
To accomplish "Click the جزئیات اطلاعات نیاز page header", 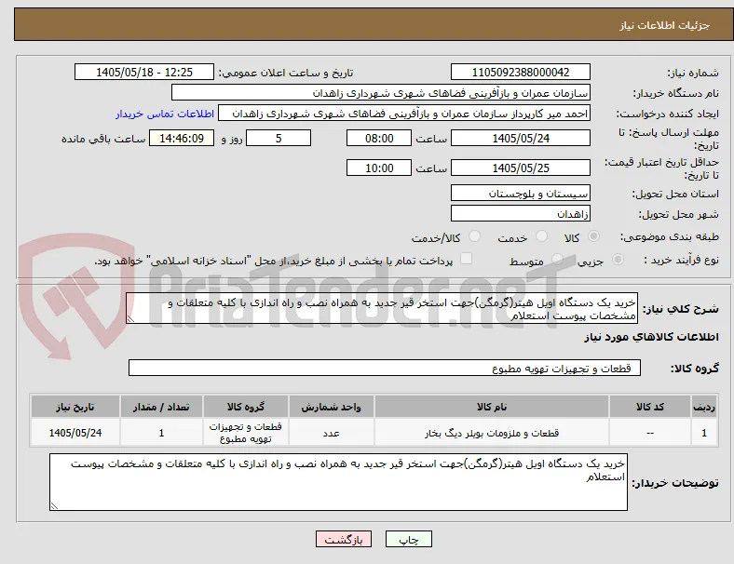I will tap(664, 25).
